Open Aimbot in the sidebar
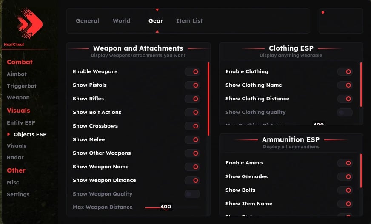Image resolution: width=371 pixels, height=224 pixels. coord(17,74)
